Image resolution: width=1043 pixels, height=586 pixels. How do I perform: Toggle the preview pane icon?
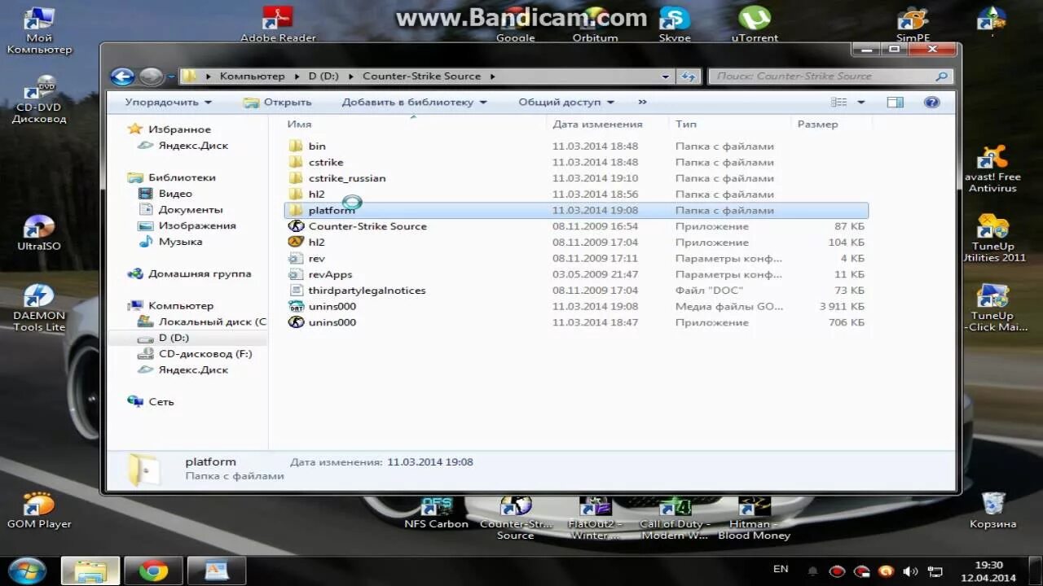click(x=895, y=102)
